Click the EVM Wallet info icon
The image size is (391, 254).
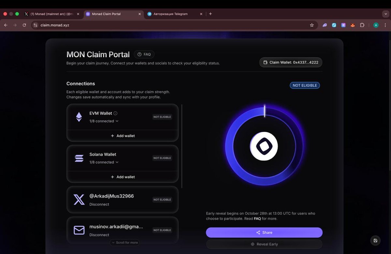(115, 113)
